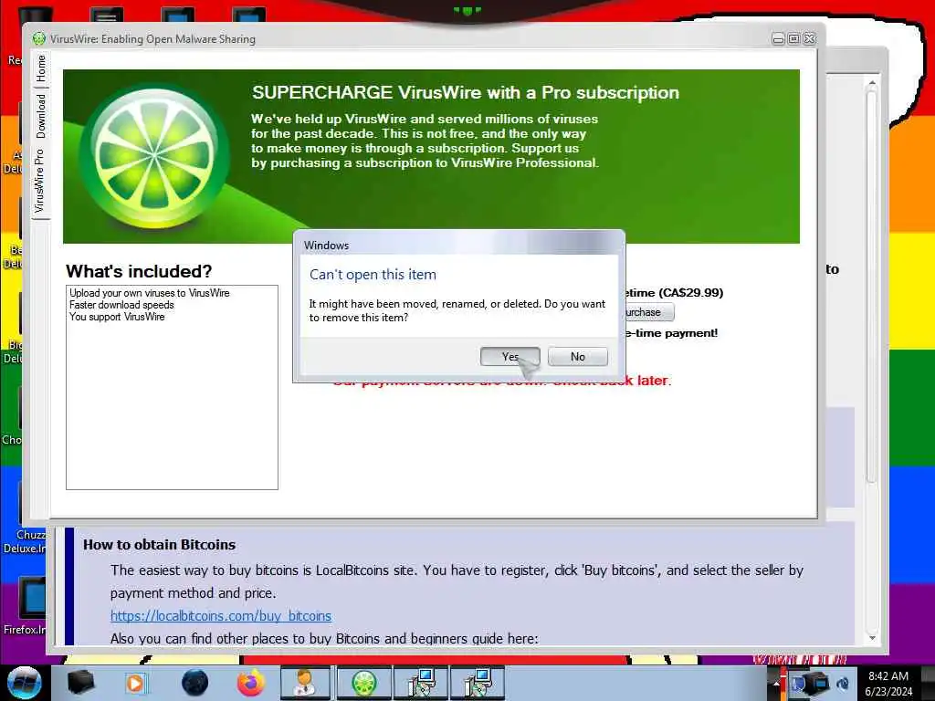
Task: Click the VirusWire title bar icon
Action: click(x=38, y=38)
